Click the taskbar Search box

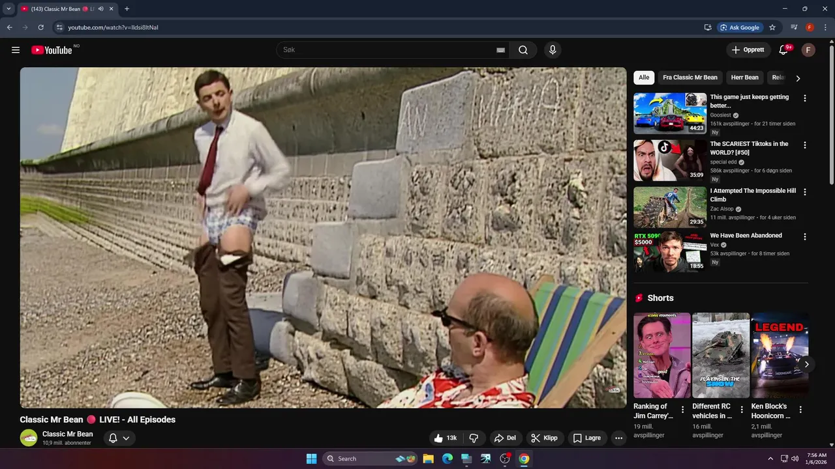371,459
